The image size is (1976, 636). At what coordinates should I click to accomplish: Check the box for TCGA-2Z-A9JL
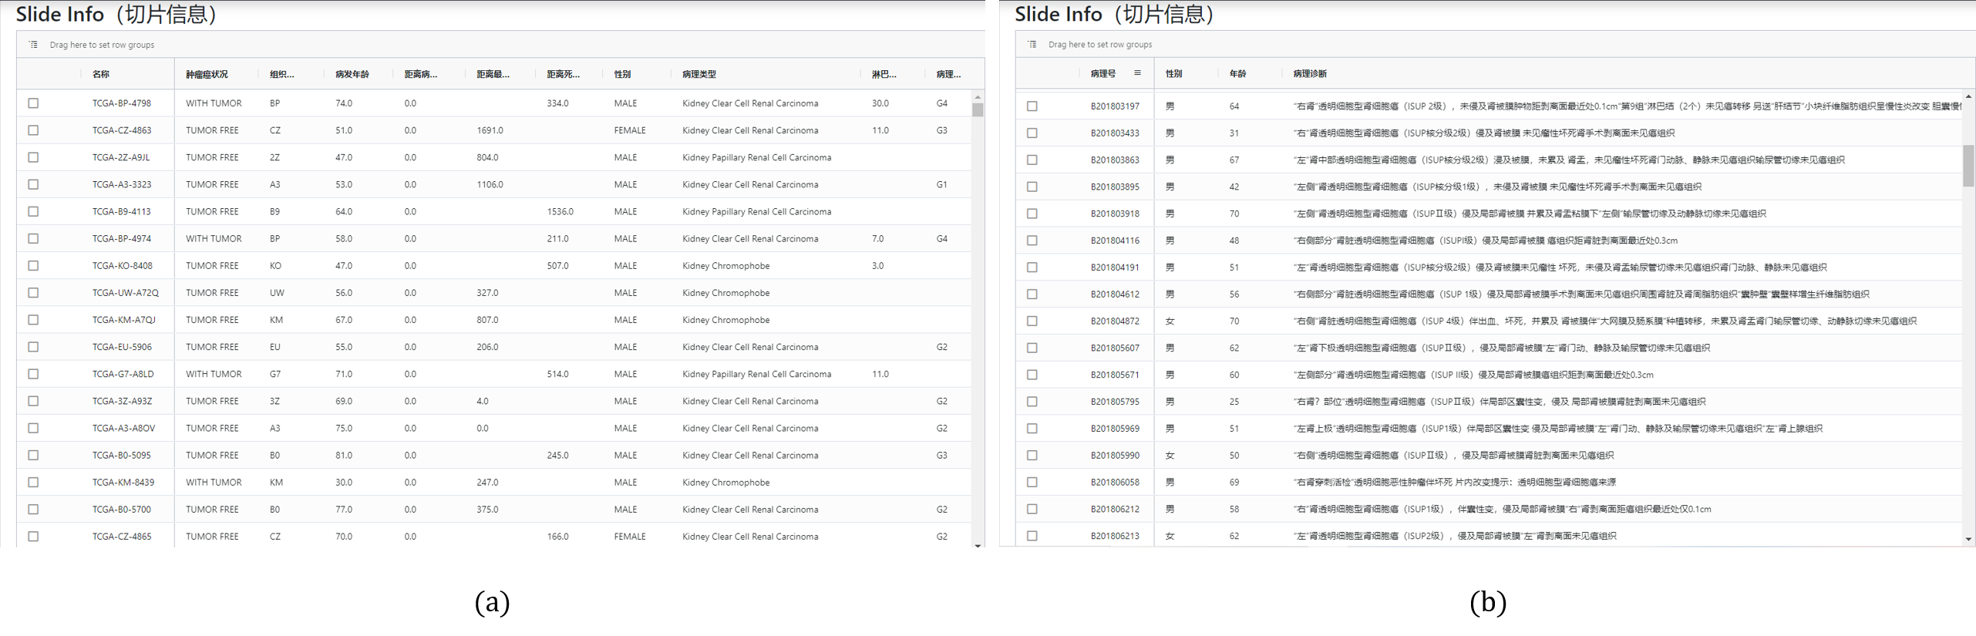[x=33, y=157]
